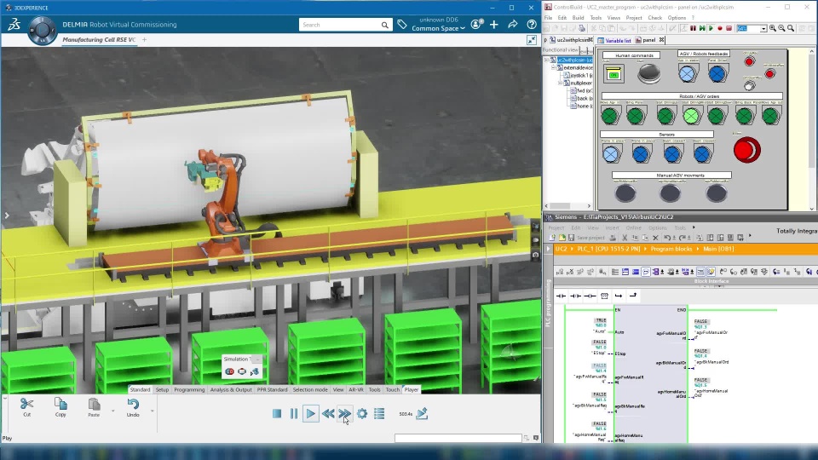Open the Check menu in ControlBuild

click(x=654, y=18)
